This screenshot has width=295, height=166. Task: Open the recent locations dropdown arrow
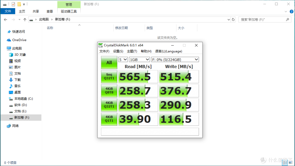[x=19, y=20]
